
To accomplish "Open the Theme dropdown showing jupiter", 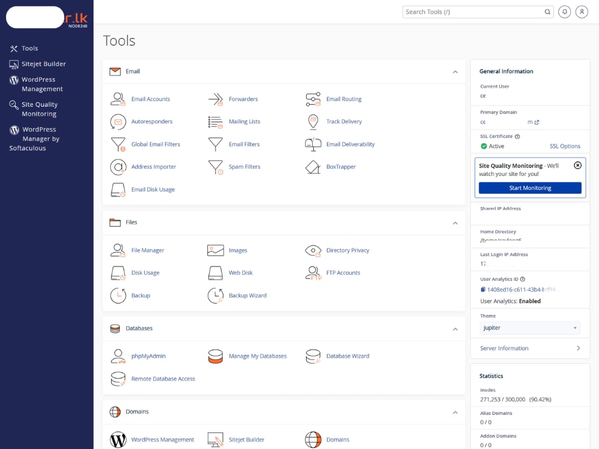I will (x=530, y=328).
